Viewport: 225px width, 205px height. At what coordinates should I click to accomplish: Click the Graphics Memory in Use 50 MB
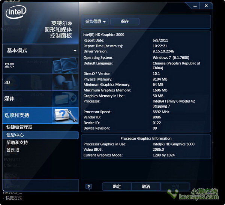(158, 96)
